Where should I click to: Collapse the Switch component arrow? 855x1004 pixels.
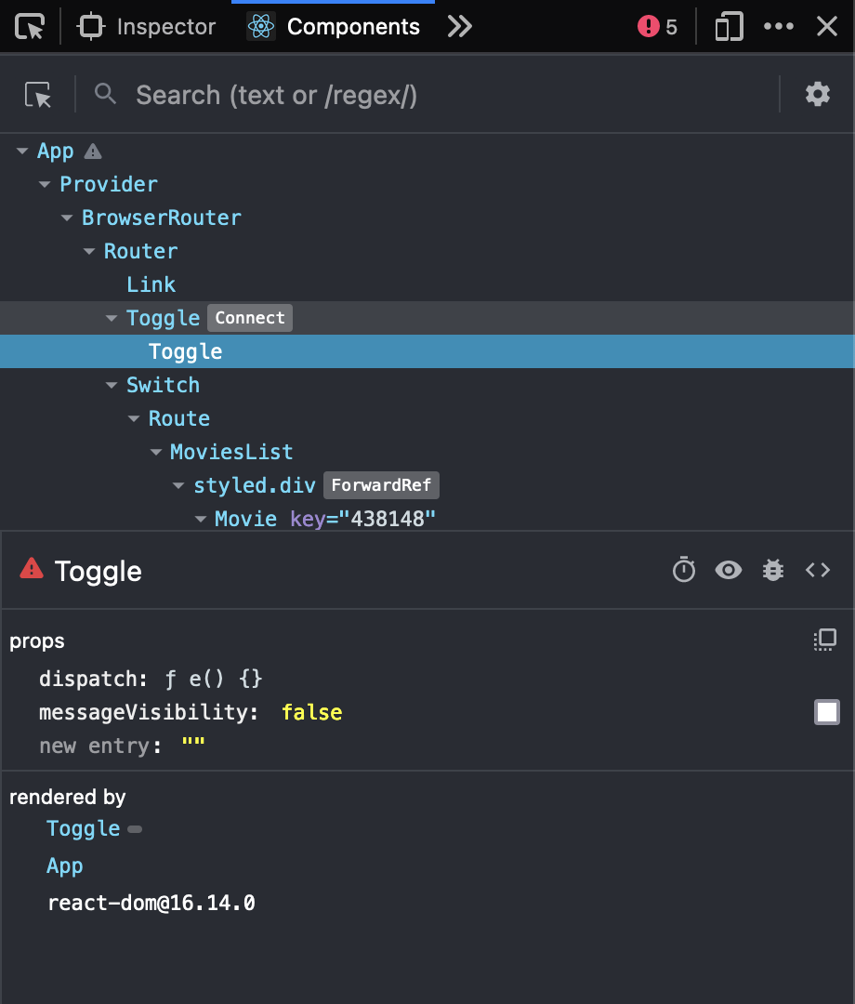tap(112, 386)
